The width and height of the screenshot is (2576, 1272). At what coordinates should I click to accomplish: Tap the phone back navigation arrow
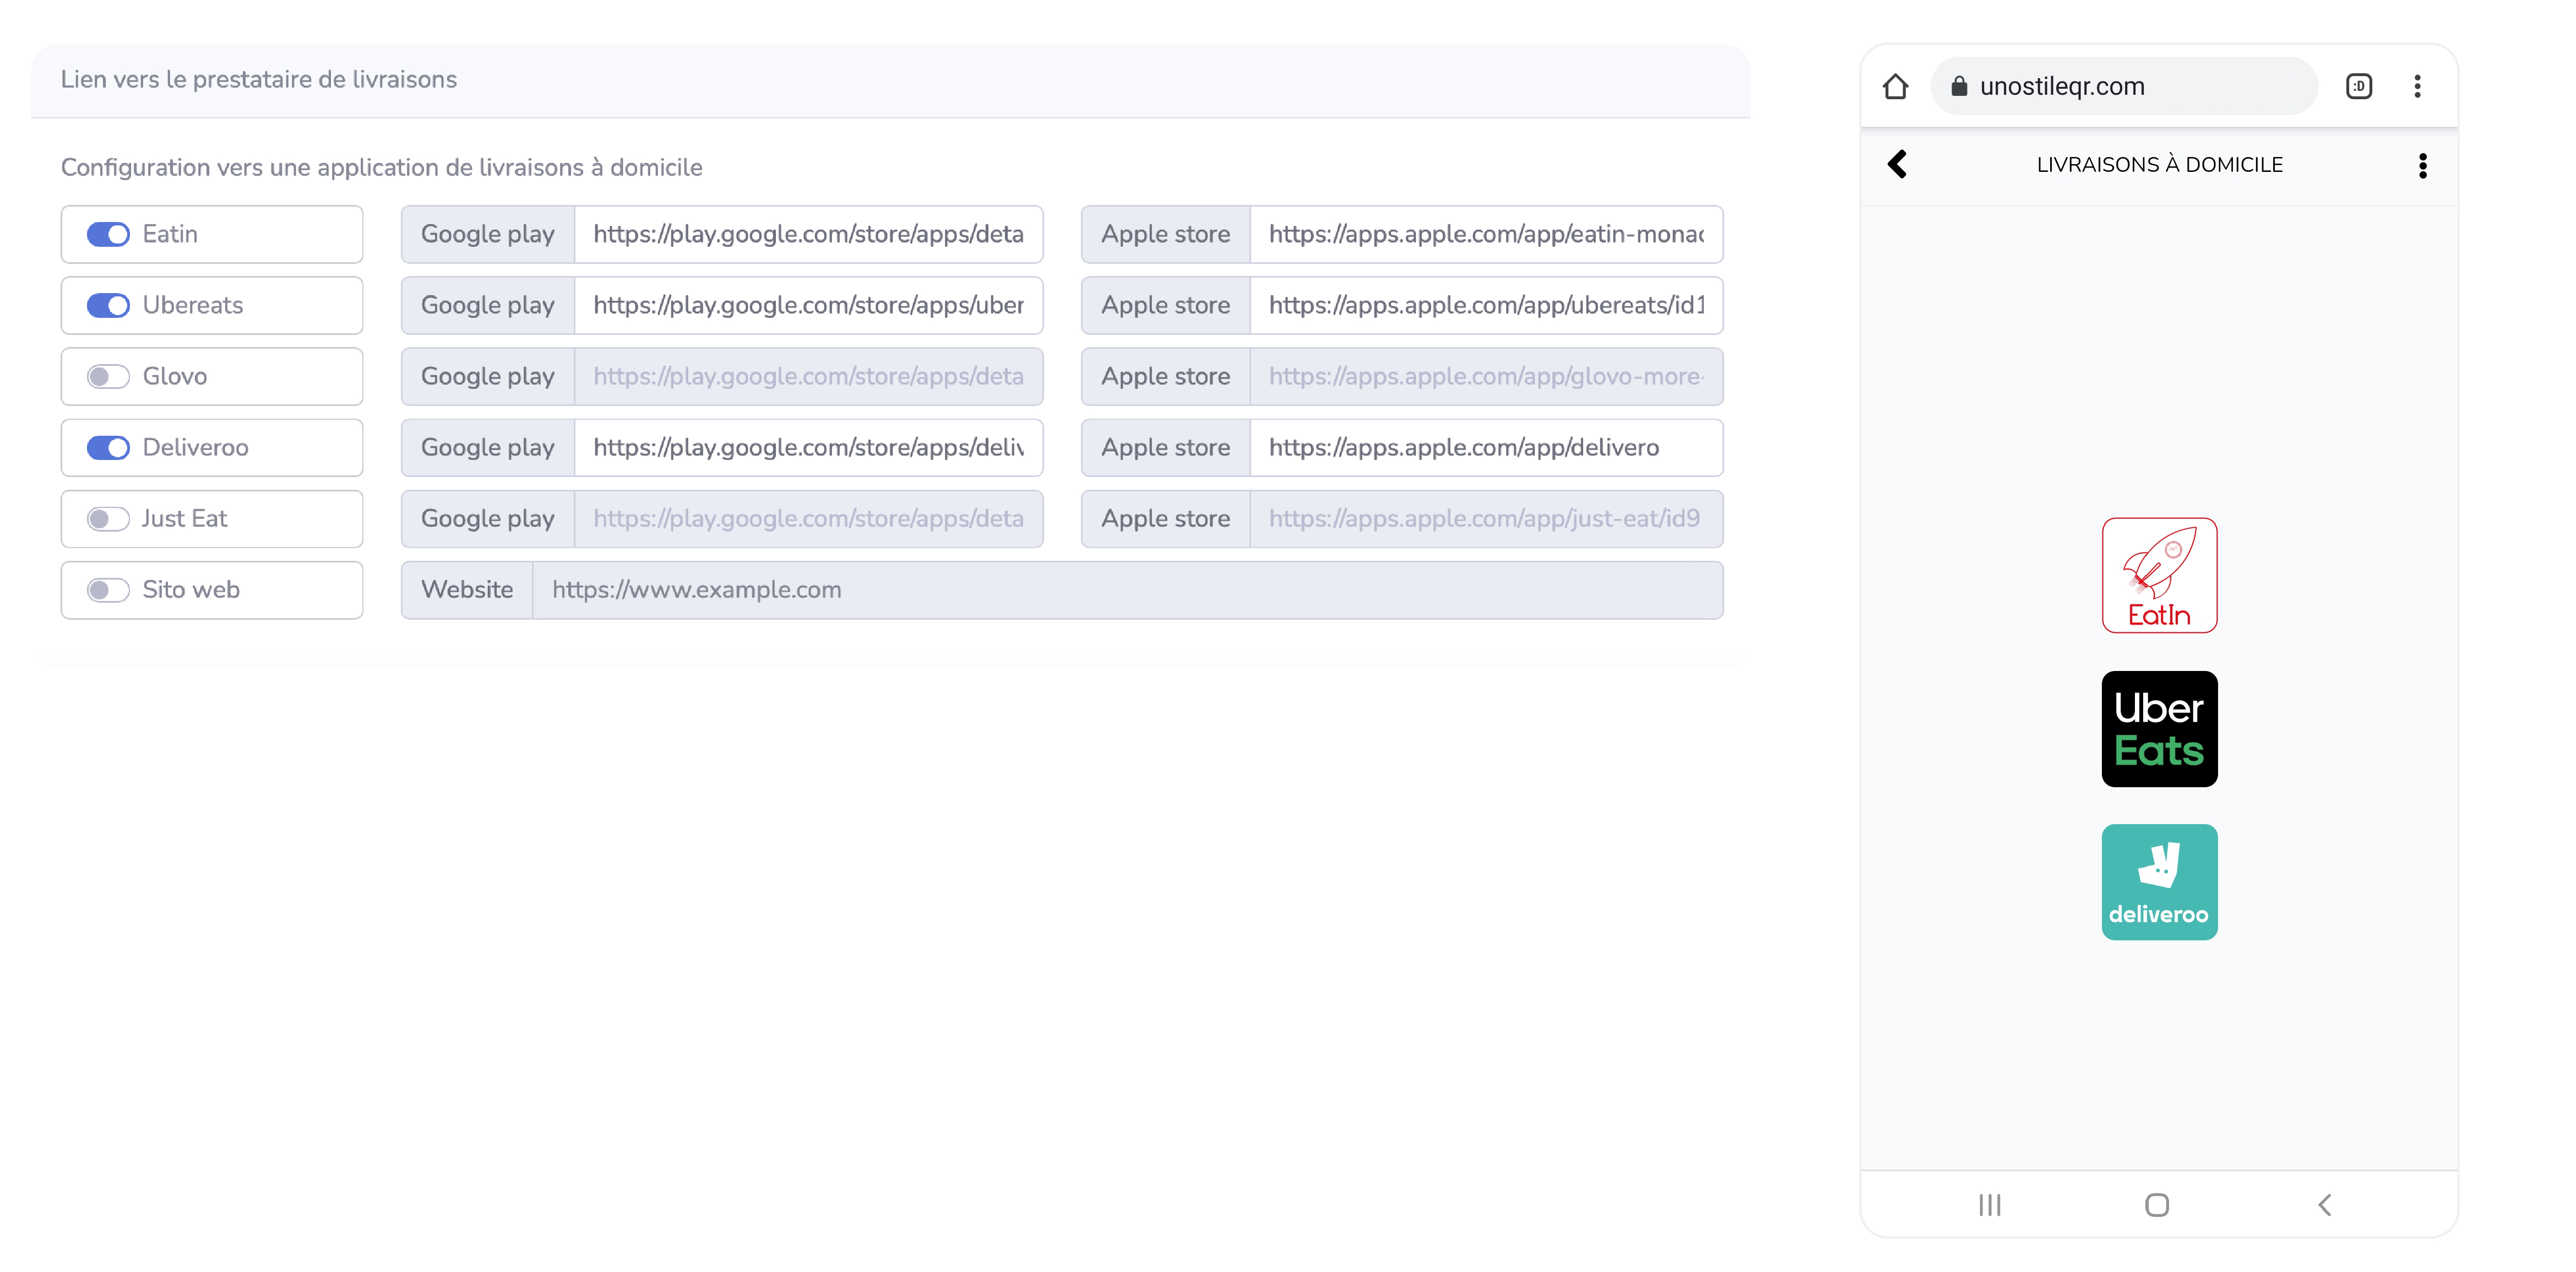2324,1205
